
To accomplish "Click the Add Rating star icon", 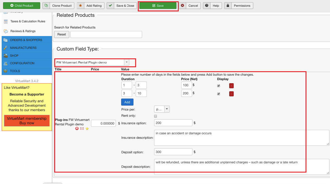I will (81, 6).
